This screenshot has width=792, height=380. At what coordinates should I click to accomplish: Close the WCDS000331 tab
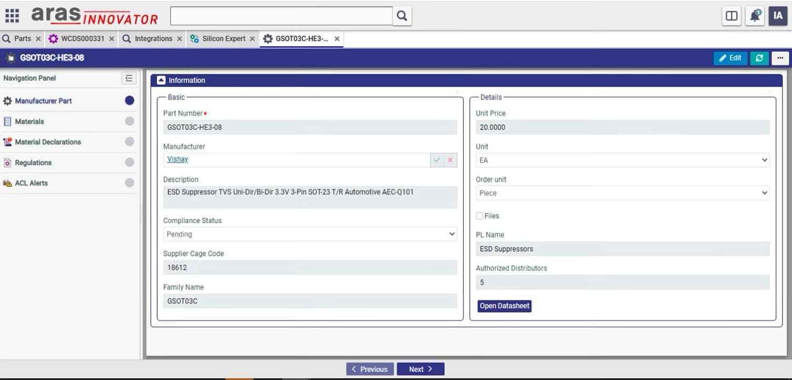coord(111,39)
